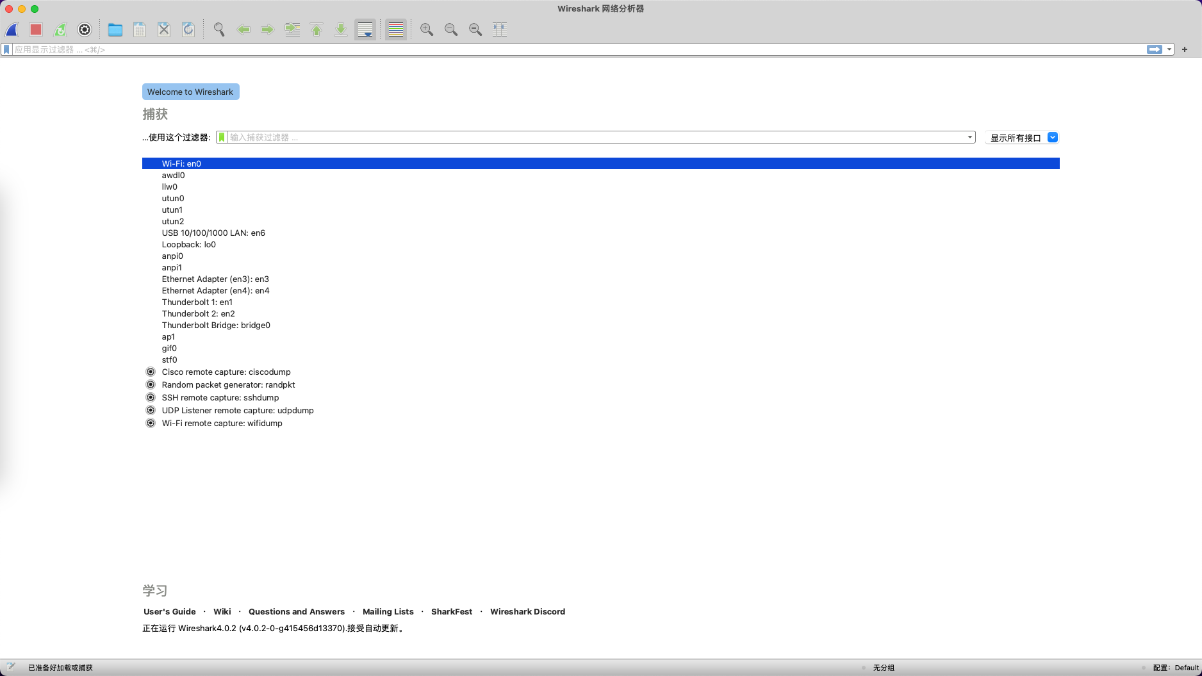
Task: Open settings gear for randpkt generator
Action: coord(151,384)
